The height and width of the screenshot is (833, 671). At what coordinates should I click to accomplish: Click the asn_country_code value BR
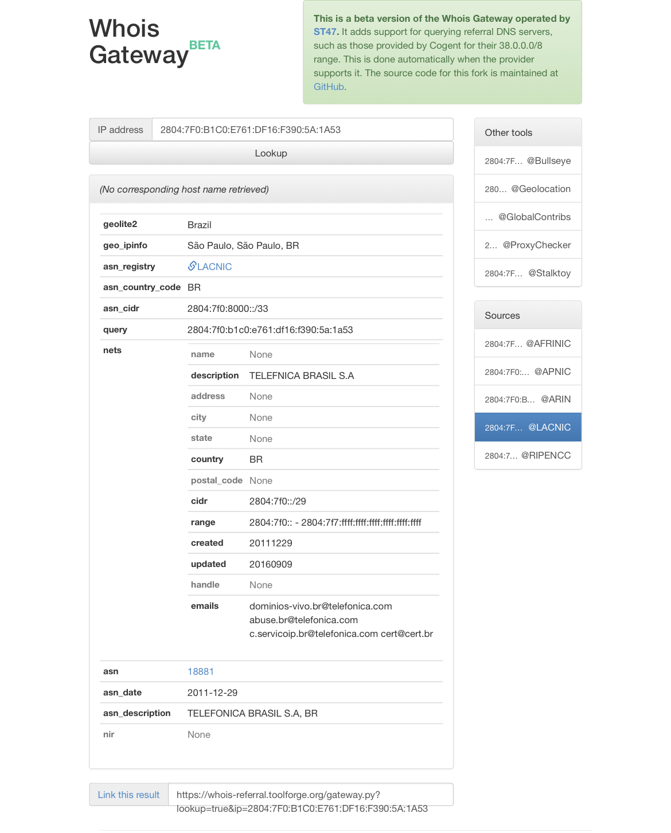[x=194, y=287]
